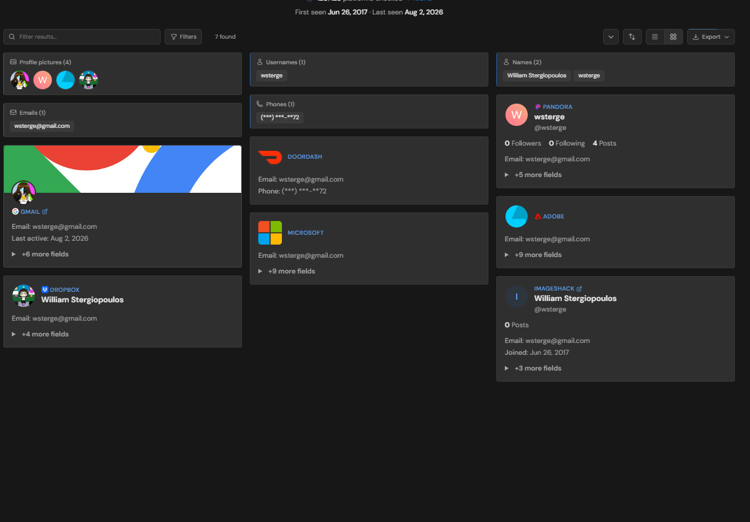This screenshot has width=750, height=522.
Task: Expand Pandora +5 more fields
Action: click(x=533, y=174)
